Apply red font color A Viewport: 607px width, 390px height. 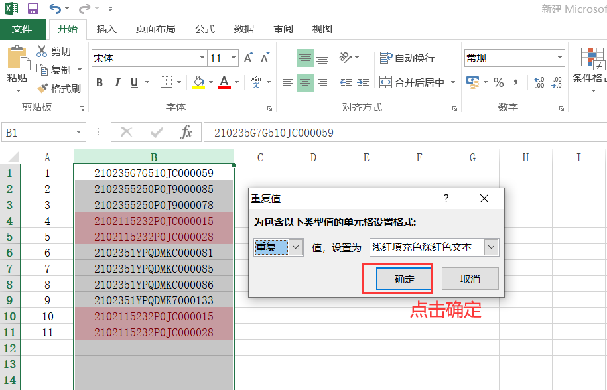tap(224, 82)
